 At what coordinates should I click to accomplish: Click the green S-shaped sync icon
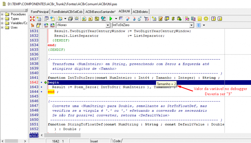click(x=173, y=19)
